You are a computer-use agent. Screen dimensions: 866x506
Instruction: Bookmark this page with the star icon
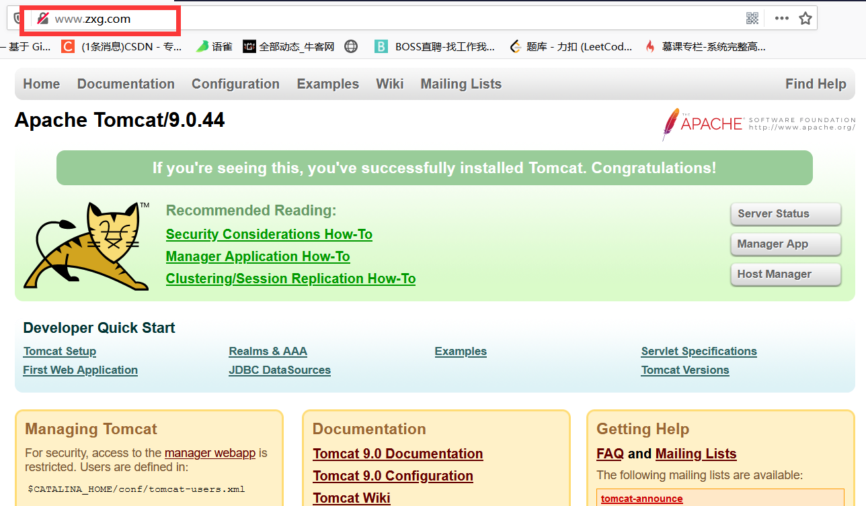[805, 18]
